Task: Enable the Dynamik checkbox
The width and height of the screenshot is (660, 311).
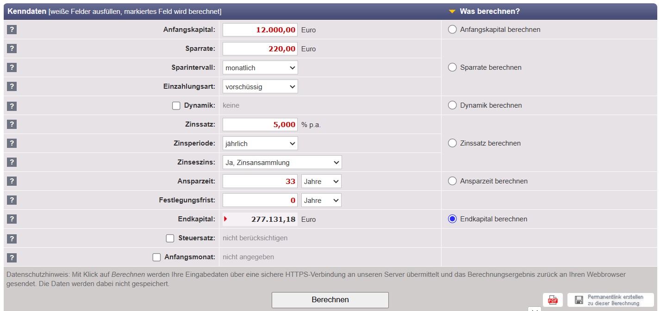Action: click(x=176, y=106)
